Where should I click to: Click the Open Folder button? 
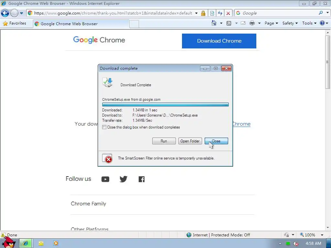[190, 141]
